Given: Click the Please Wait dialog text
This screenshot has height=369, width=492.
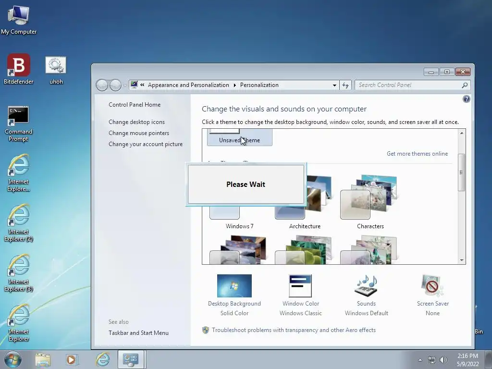Looking at the screenshot, I should pos(246,184).
